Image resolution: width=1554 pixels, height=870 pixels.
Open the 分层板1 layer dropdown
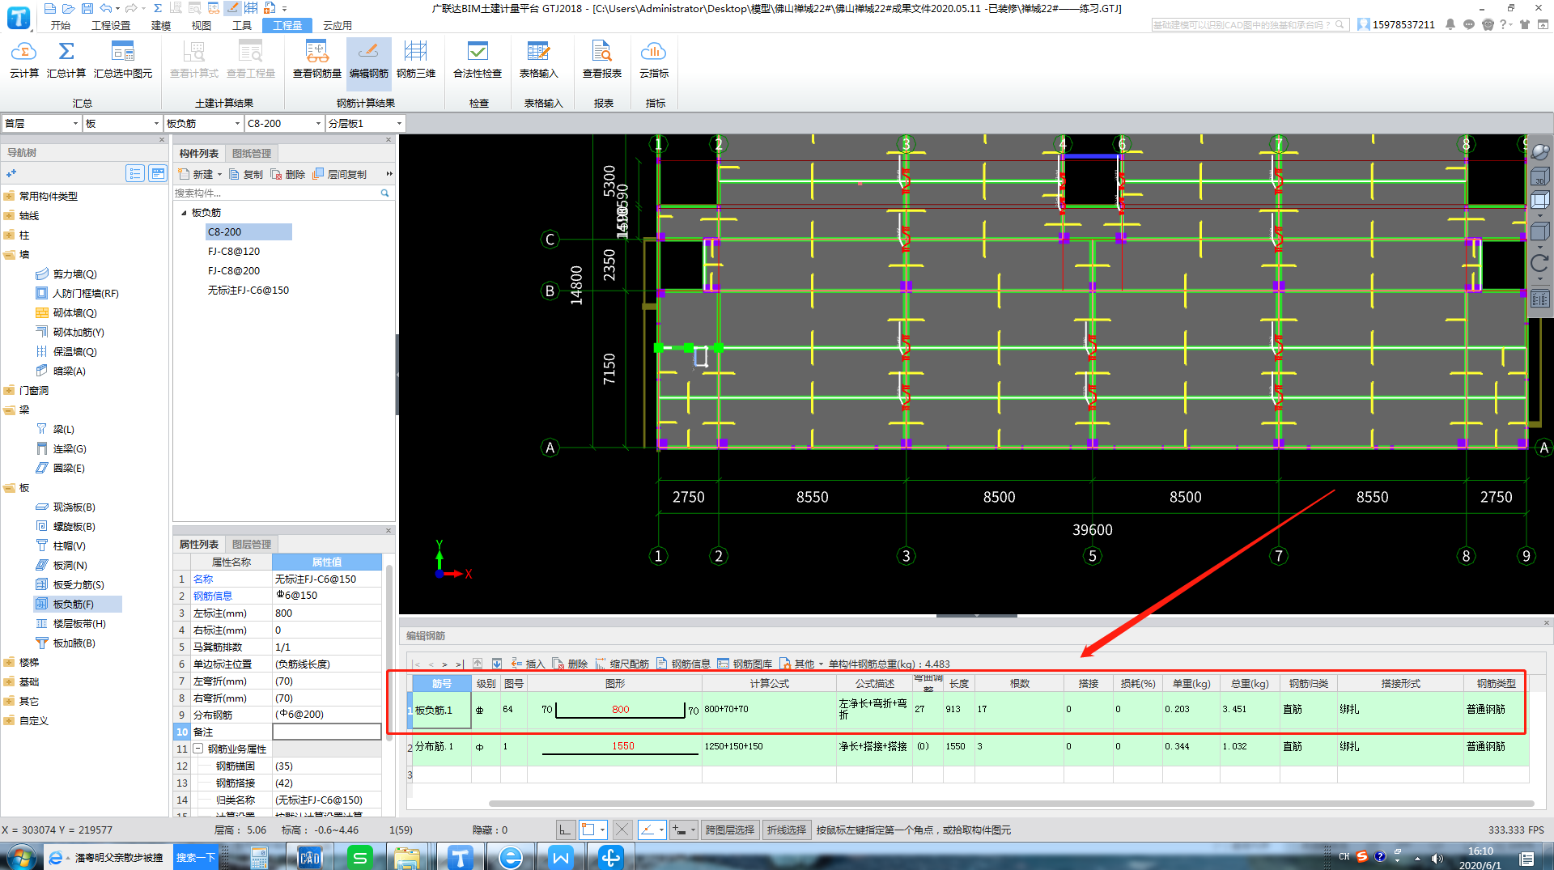365,123
